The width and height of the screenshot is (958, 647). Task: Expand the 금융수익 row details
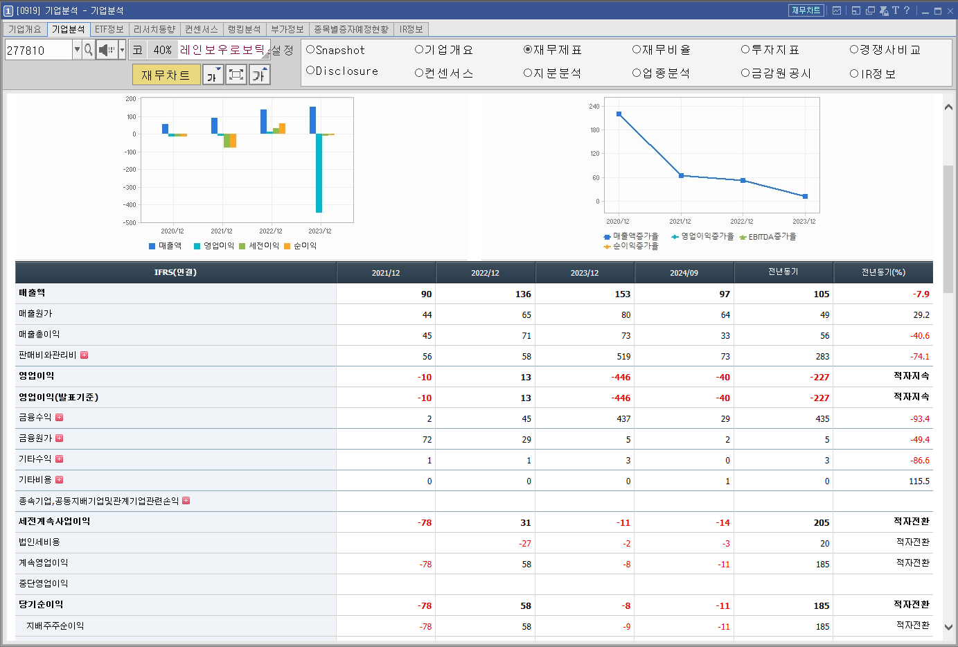coord(59,417)
